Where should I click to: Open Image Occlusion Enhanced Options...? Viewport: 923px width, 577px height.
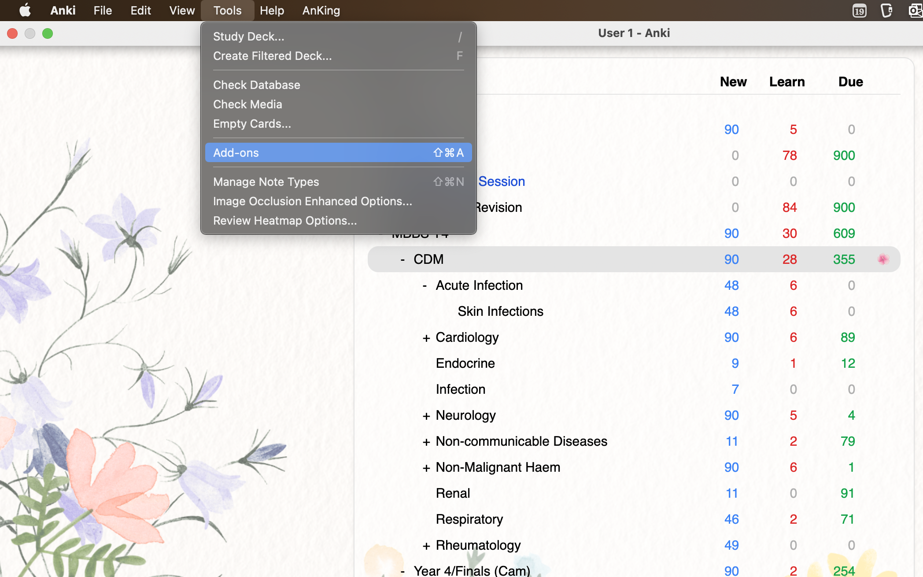coord(338,201)
